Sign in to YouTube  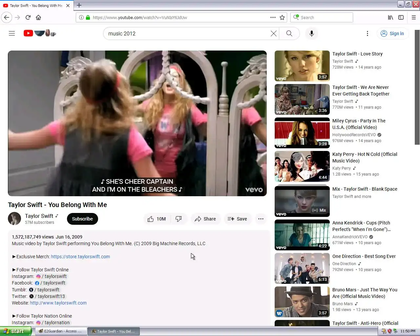(393, 33)
